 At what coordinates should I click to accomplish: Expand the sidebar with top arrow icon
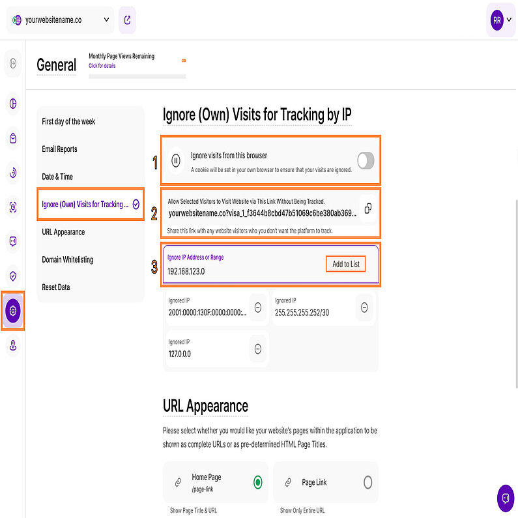[13, 63]
